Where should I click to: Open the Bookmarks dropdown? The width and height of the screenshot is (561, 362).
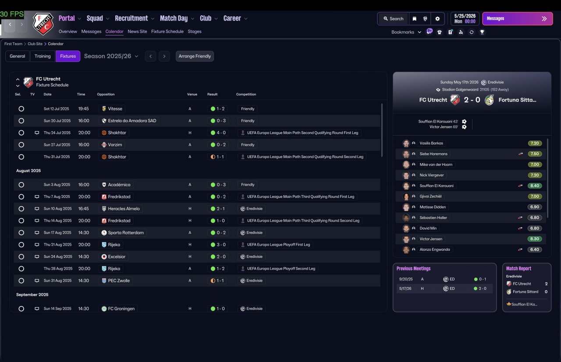pyautogui.click(x=406, y=32)
